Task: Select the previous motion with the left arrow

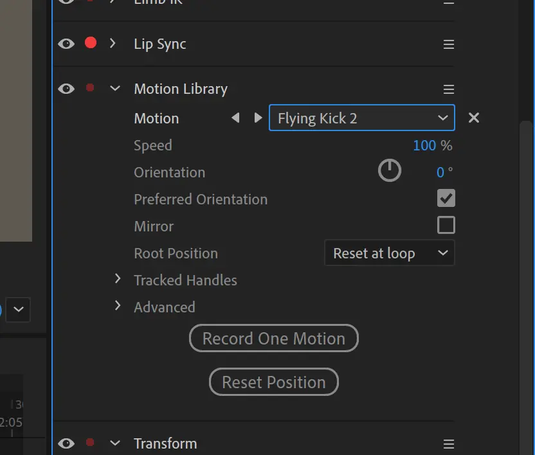Action: click(x=235, y=118)
